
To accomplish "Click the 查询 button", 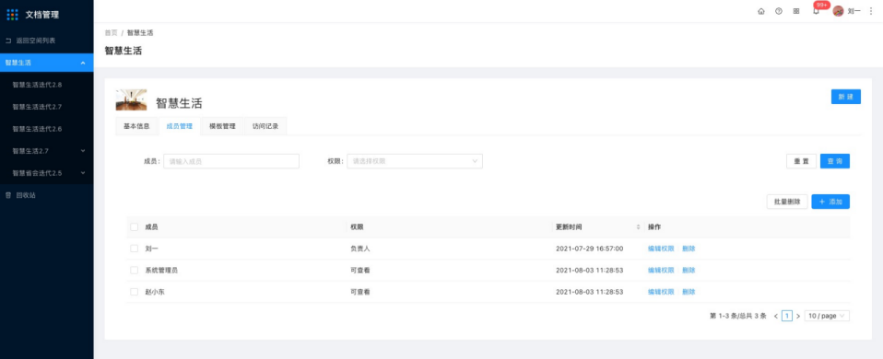I will pos(835,161).
